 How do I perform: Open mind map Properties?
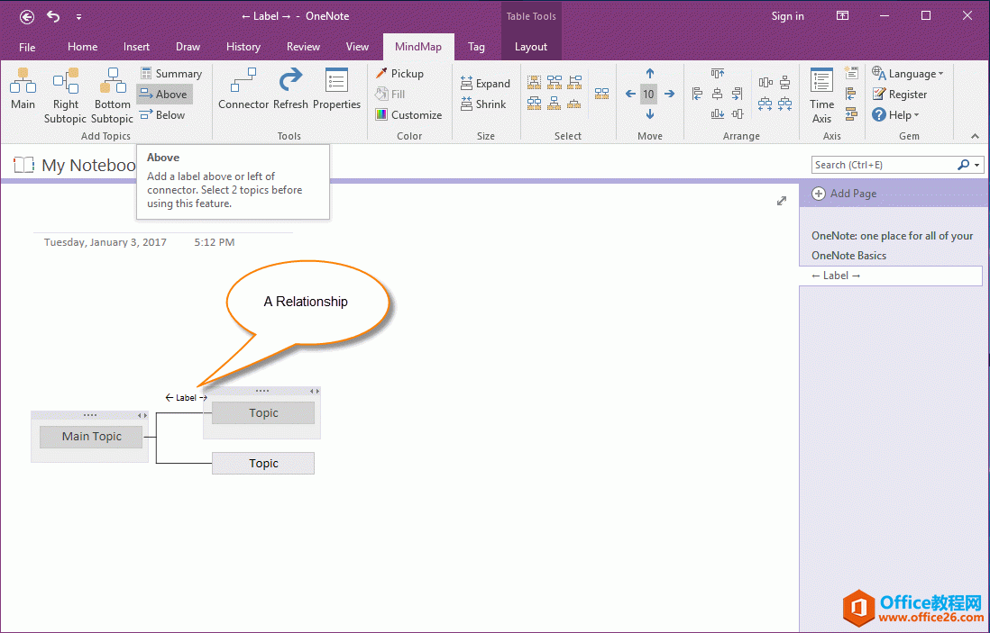[x=336, y=90]
